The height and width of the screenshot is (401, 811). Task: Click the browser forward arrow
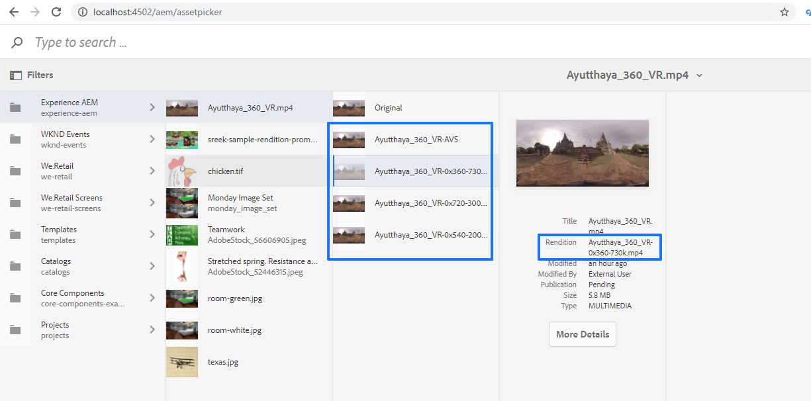[35, 12]
